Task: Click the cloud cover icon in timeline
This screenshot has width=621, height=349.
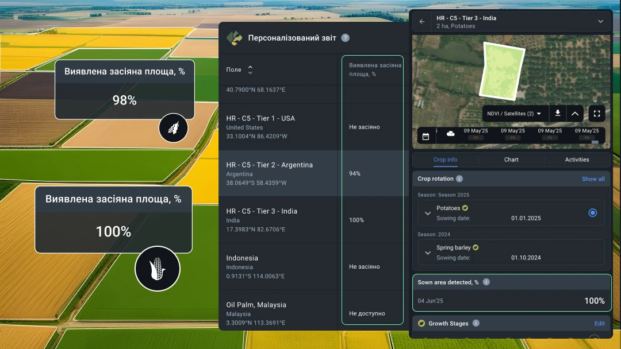Action: pos(451,134)
